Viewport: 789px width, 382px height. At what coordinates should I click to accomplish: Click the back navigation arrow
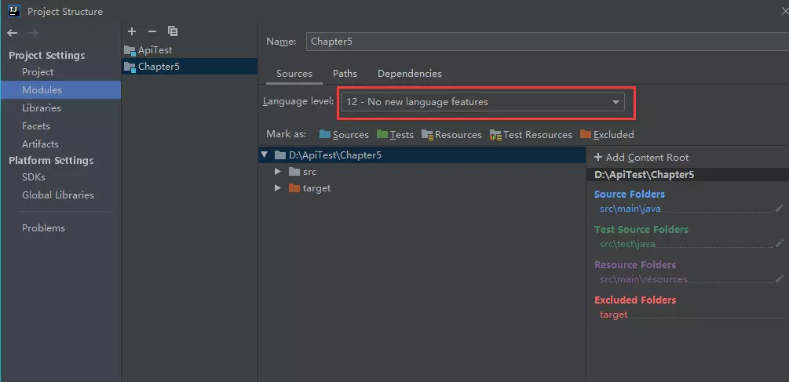click(12, 32)
